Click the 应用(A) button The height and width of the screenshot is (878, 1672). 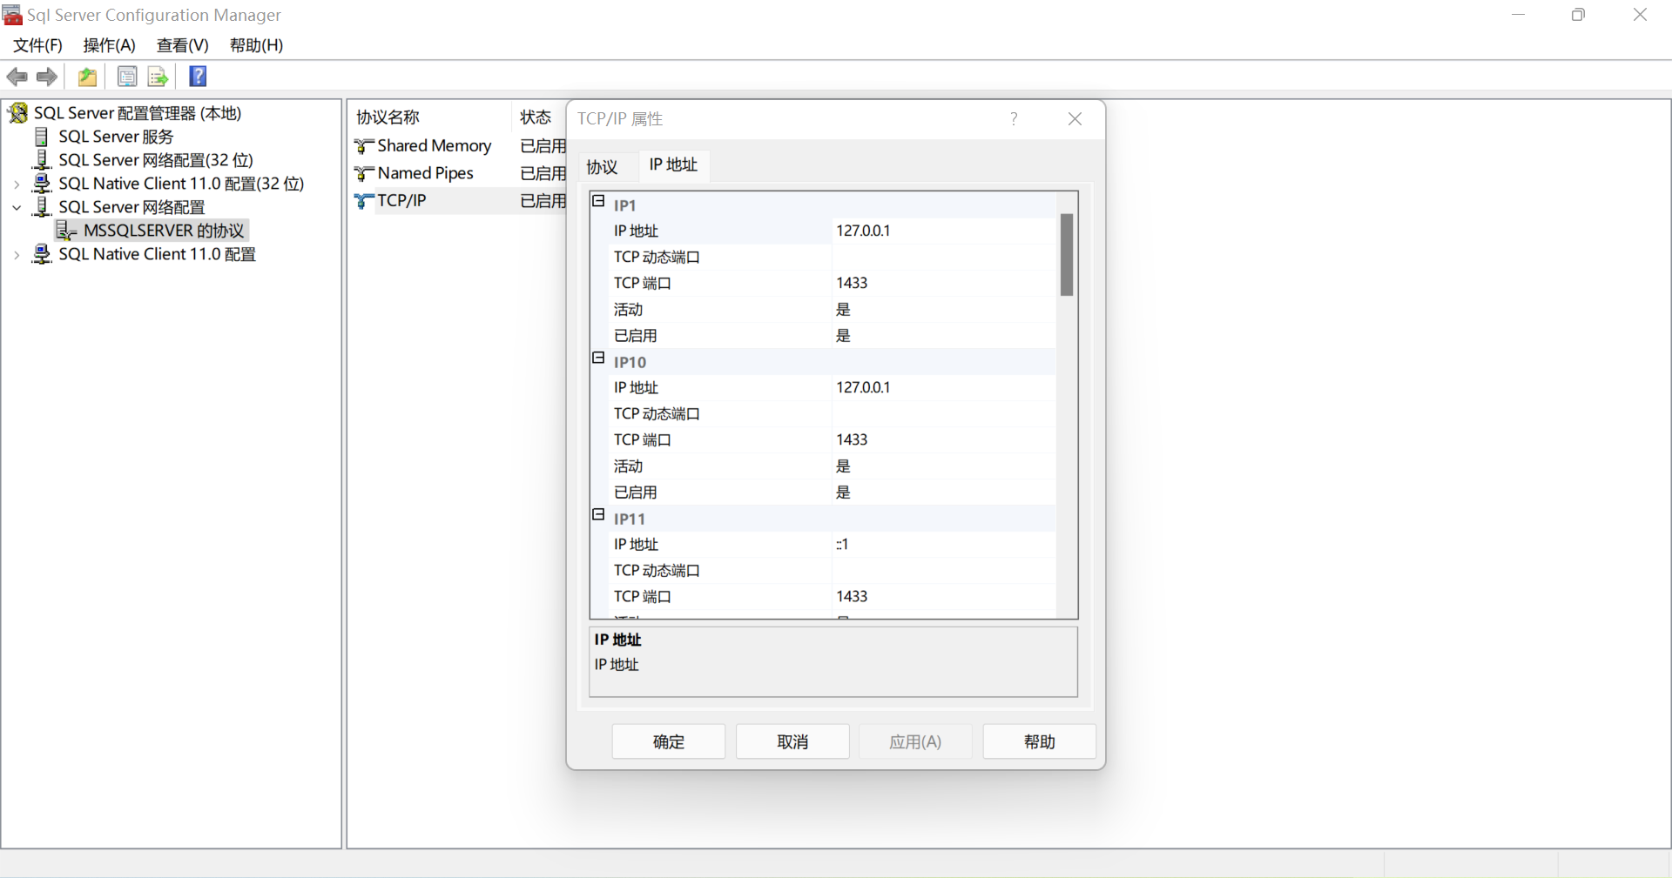click(x=915, y=741)
